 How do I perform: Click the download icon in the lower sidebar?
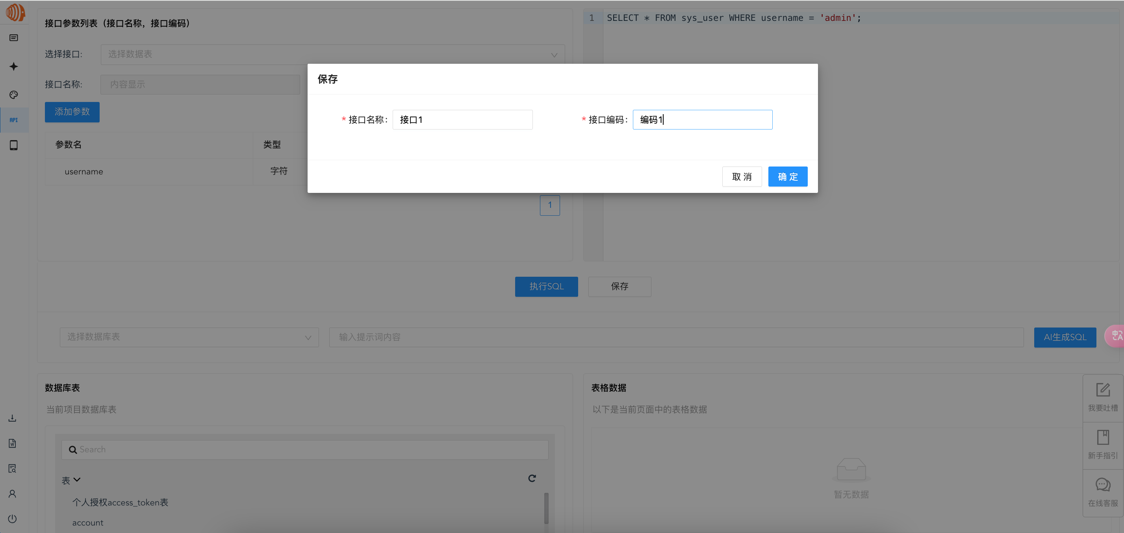(12, 418)
